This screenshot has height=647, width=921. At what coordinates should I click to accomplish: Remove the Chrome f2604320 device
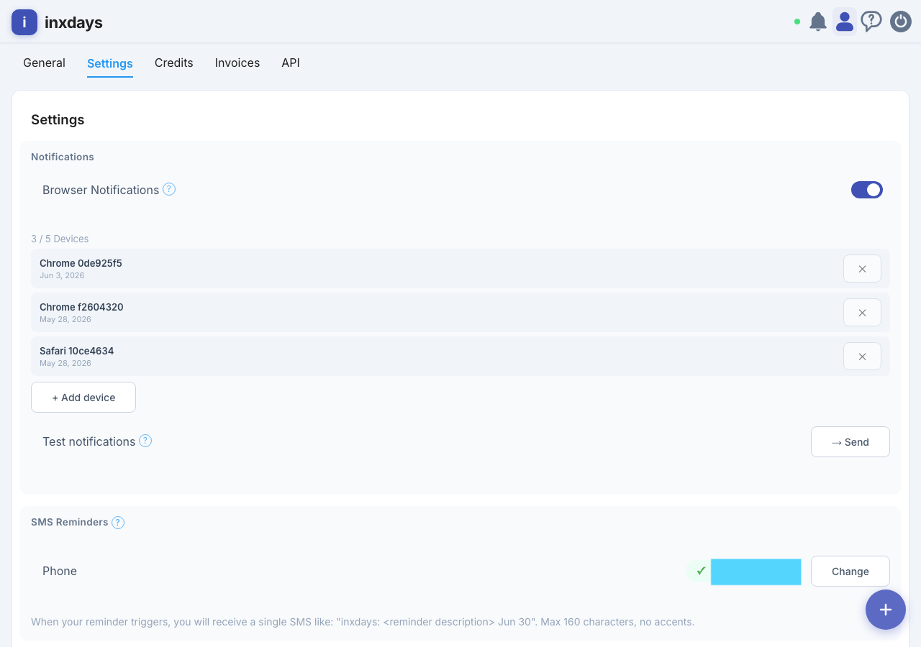point(862,313)
